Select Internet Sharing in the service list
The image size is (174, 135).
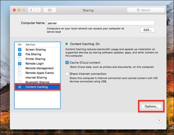[x=36, y=77]
